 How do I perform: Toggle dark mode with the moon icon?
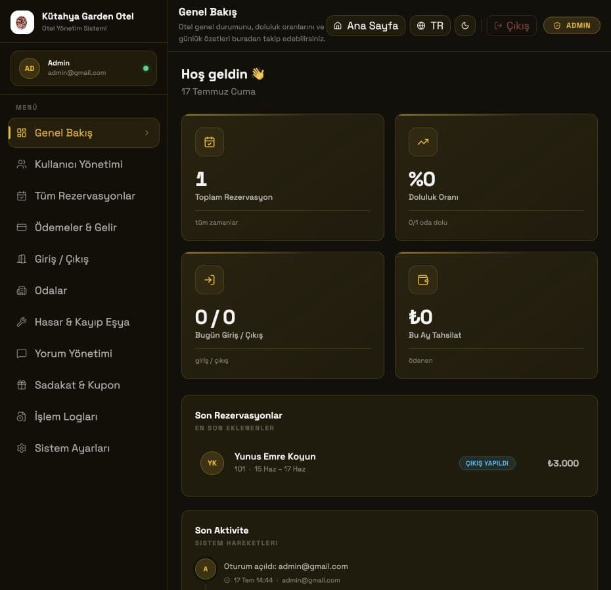pyautogui.click(x=465, y=26)
